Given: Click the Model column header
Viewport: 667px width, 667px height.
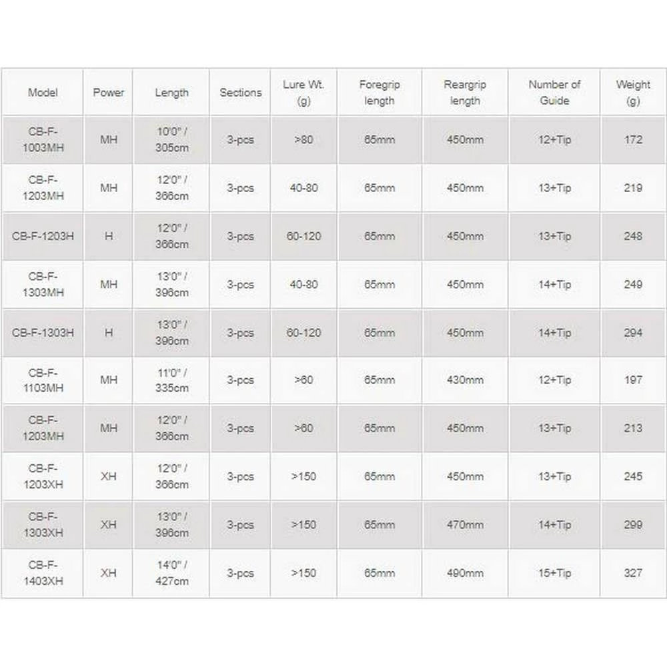Looking at the screenshot, I should click(x=43, y=93).
